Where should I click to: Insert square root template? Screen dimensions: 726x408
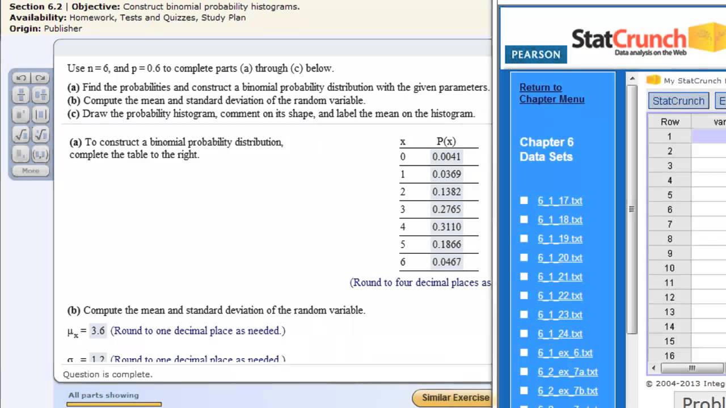tap(22, 134)
